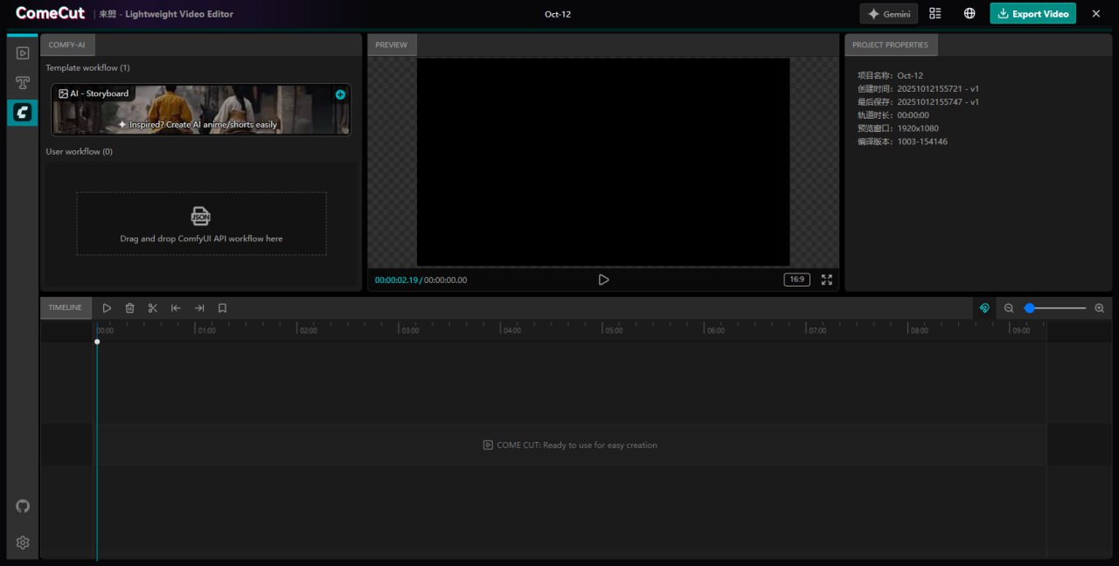Adjust the timeline zoom slider
The image size is (1119, 566).
click(x=1054, y=308)
